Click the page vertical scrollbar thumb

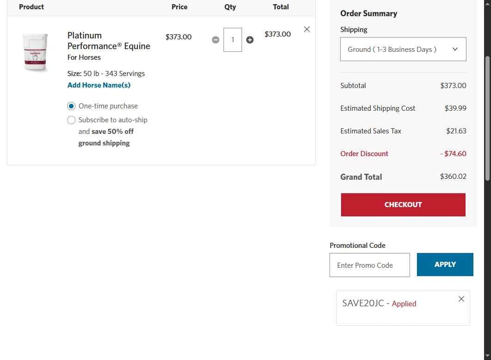[x=487, y=118]
